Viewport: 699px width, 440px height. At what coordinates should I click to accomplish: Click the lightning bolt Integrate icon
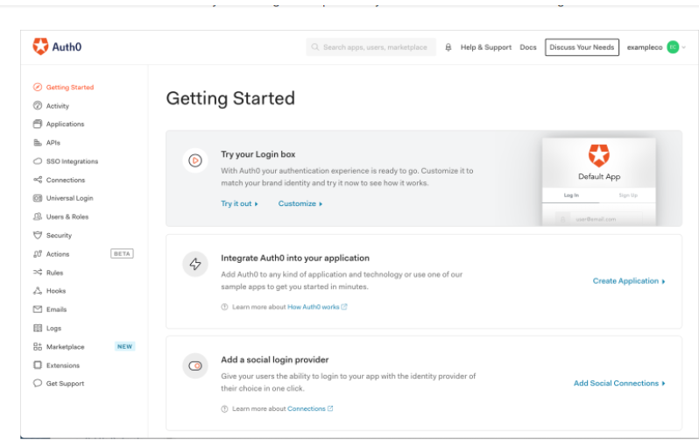[195, 263]
